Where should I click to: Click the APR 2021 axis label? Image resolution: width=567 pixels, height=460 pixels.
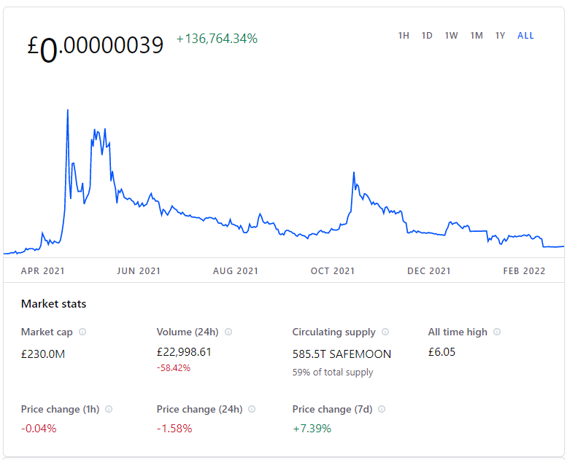42,271
